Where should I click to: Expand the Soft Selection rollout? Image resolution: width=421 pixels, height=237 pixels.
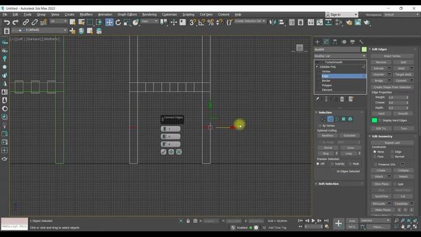(x=316, y=184)
